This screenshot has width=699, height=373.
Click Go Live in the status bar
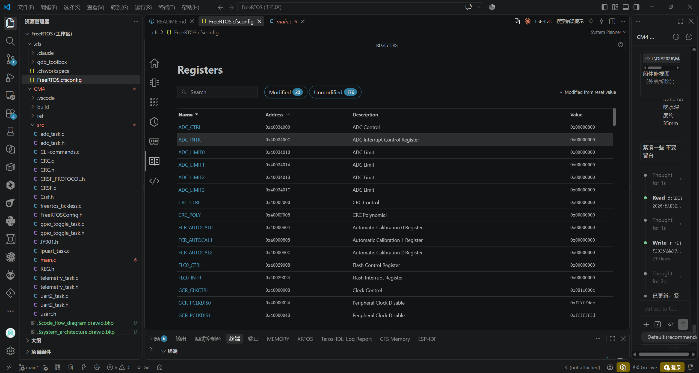click(645, 367)
